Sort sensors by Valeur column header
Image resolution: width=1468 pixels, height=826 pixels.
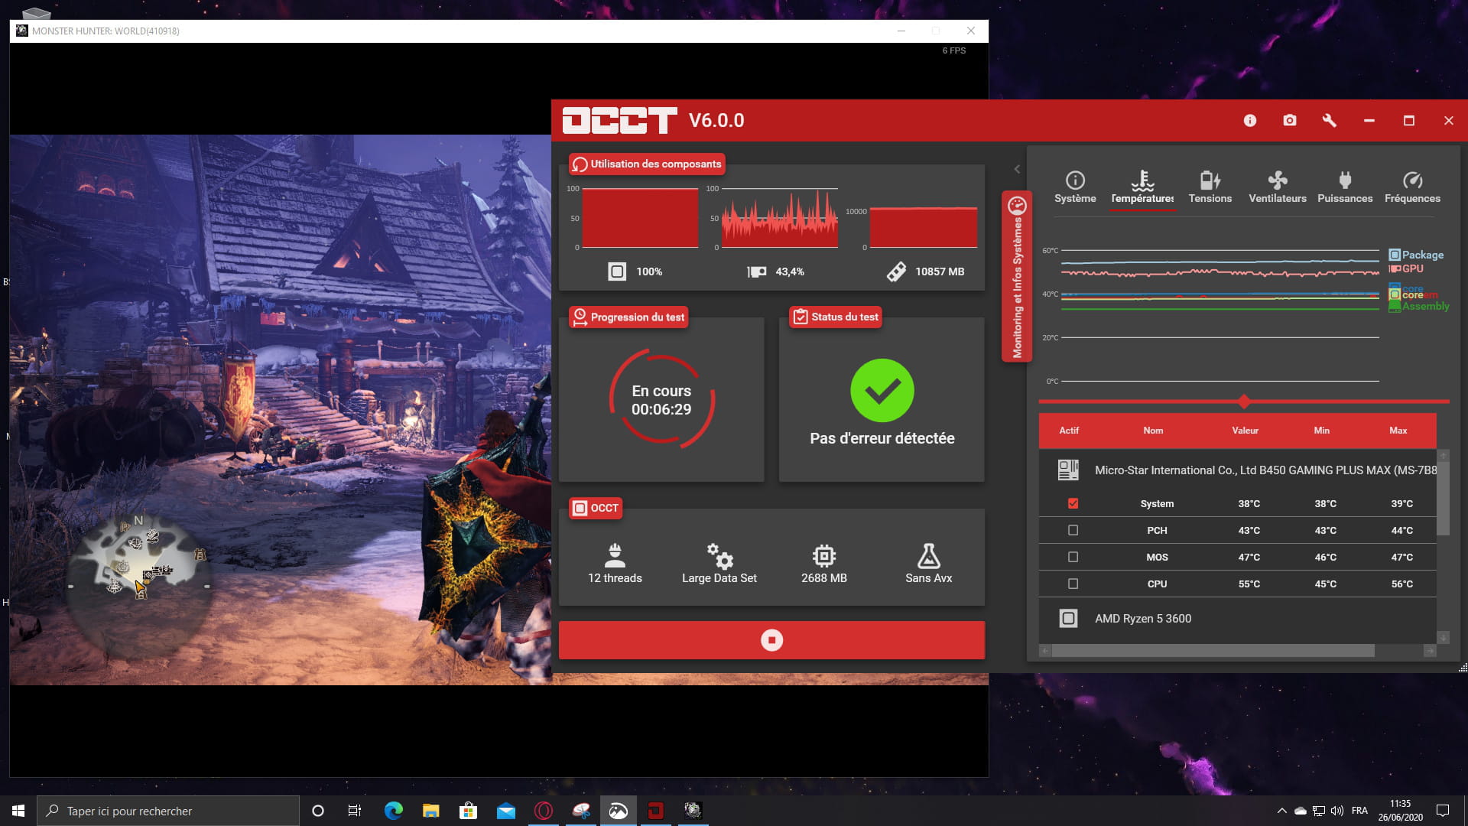1245,431
